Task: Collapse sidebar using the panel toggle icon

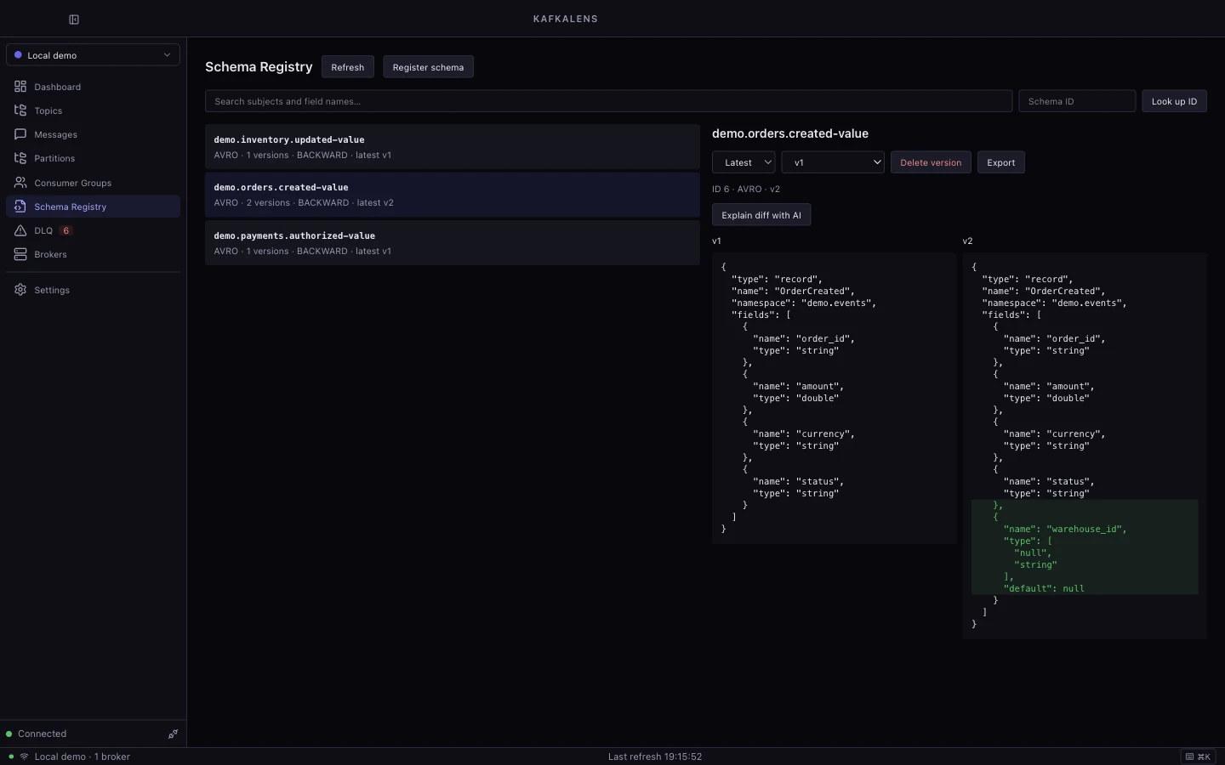Action: [74, 20]
